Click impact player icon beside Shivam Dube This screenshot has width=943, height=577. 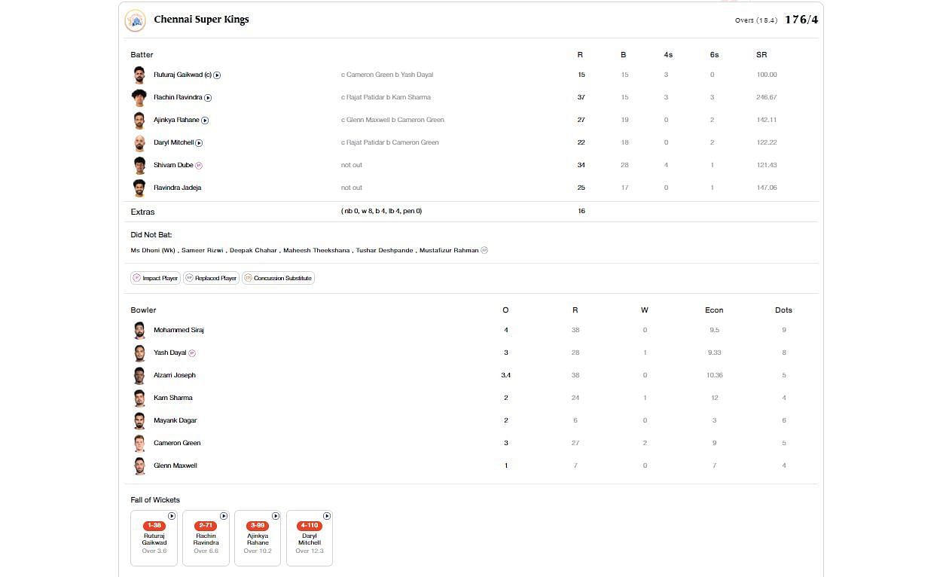[199, 166]
